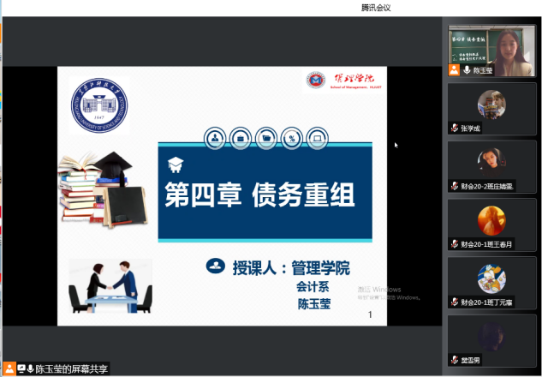The height and width of the screenshot is (377, 542).
Task: Click the screen share icon beside 陈玉莹的屏幕共享
Action: 21,368
